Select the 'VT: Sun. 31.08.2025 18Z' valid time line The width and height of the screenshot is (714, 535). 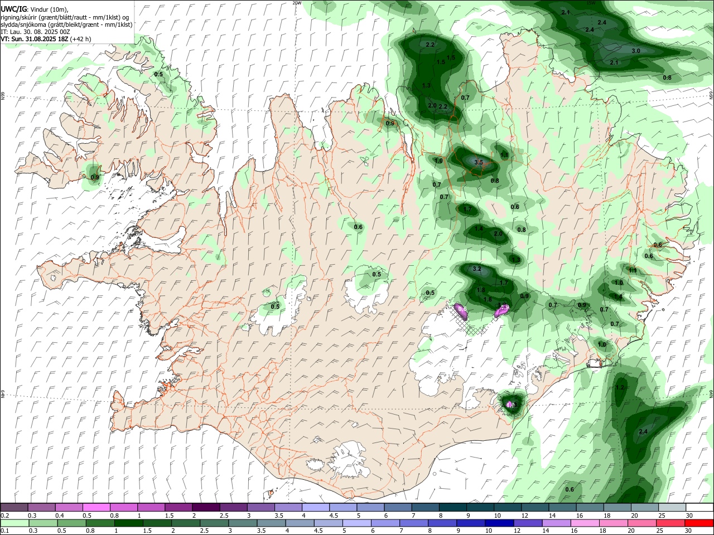coord(35,39)
